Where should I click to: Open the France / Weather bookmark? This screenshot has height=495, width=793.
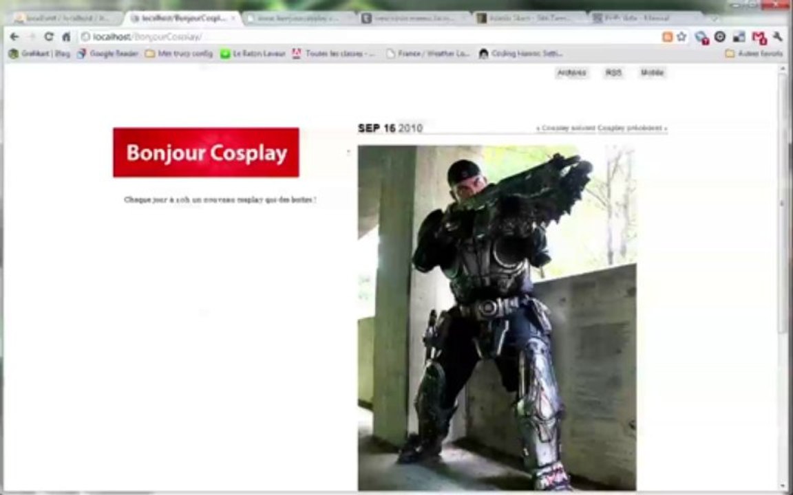428,54
